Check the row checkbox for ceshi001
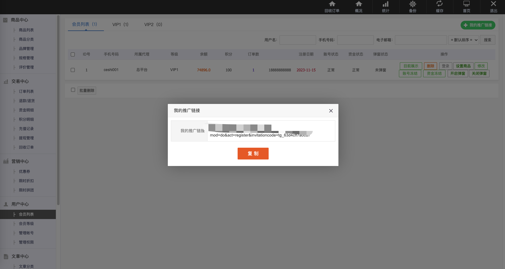 click(73, 70)
